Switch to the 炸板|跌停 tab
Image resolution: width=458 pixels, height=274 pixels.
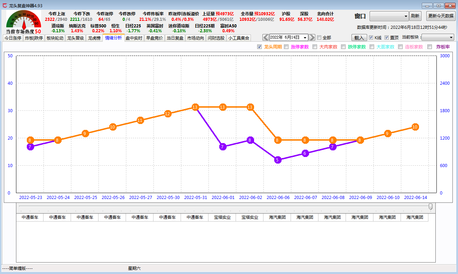click(x=34, y=38)
